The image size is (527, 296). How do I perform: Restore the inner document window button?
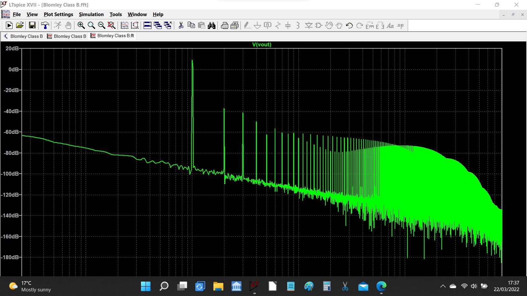point(513,14)
